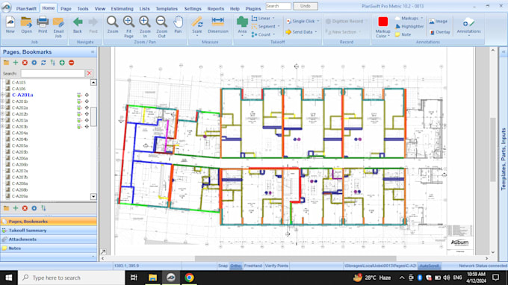Click the Zoom Out icon

[161, 27]
